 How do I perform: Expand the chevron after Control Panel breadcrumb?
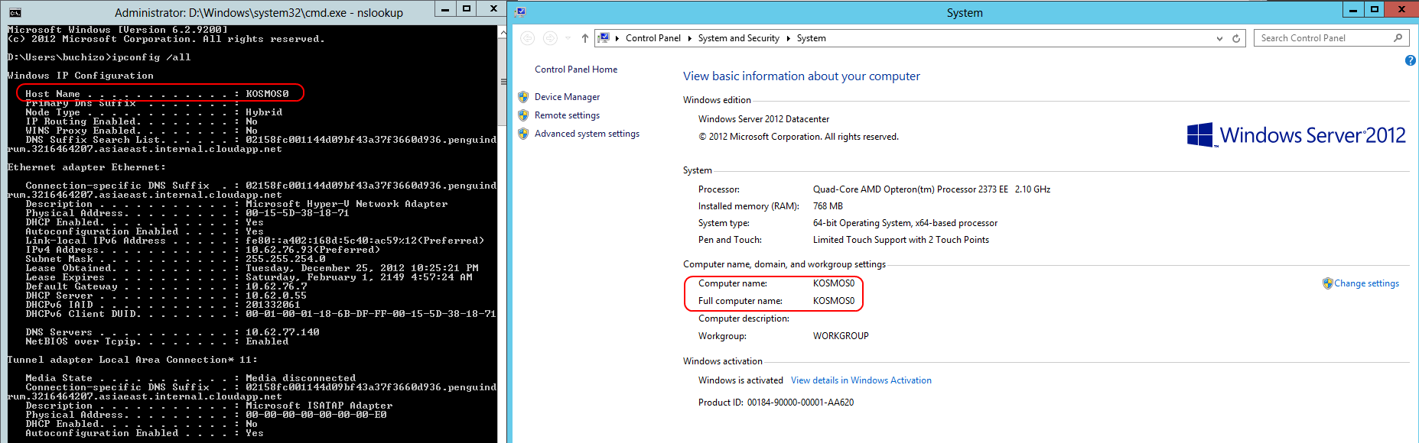(689, 38)
